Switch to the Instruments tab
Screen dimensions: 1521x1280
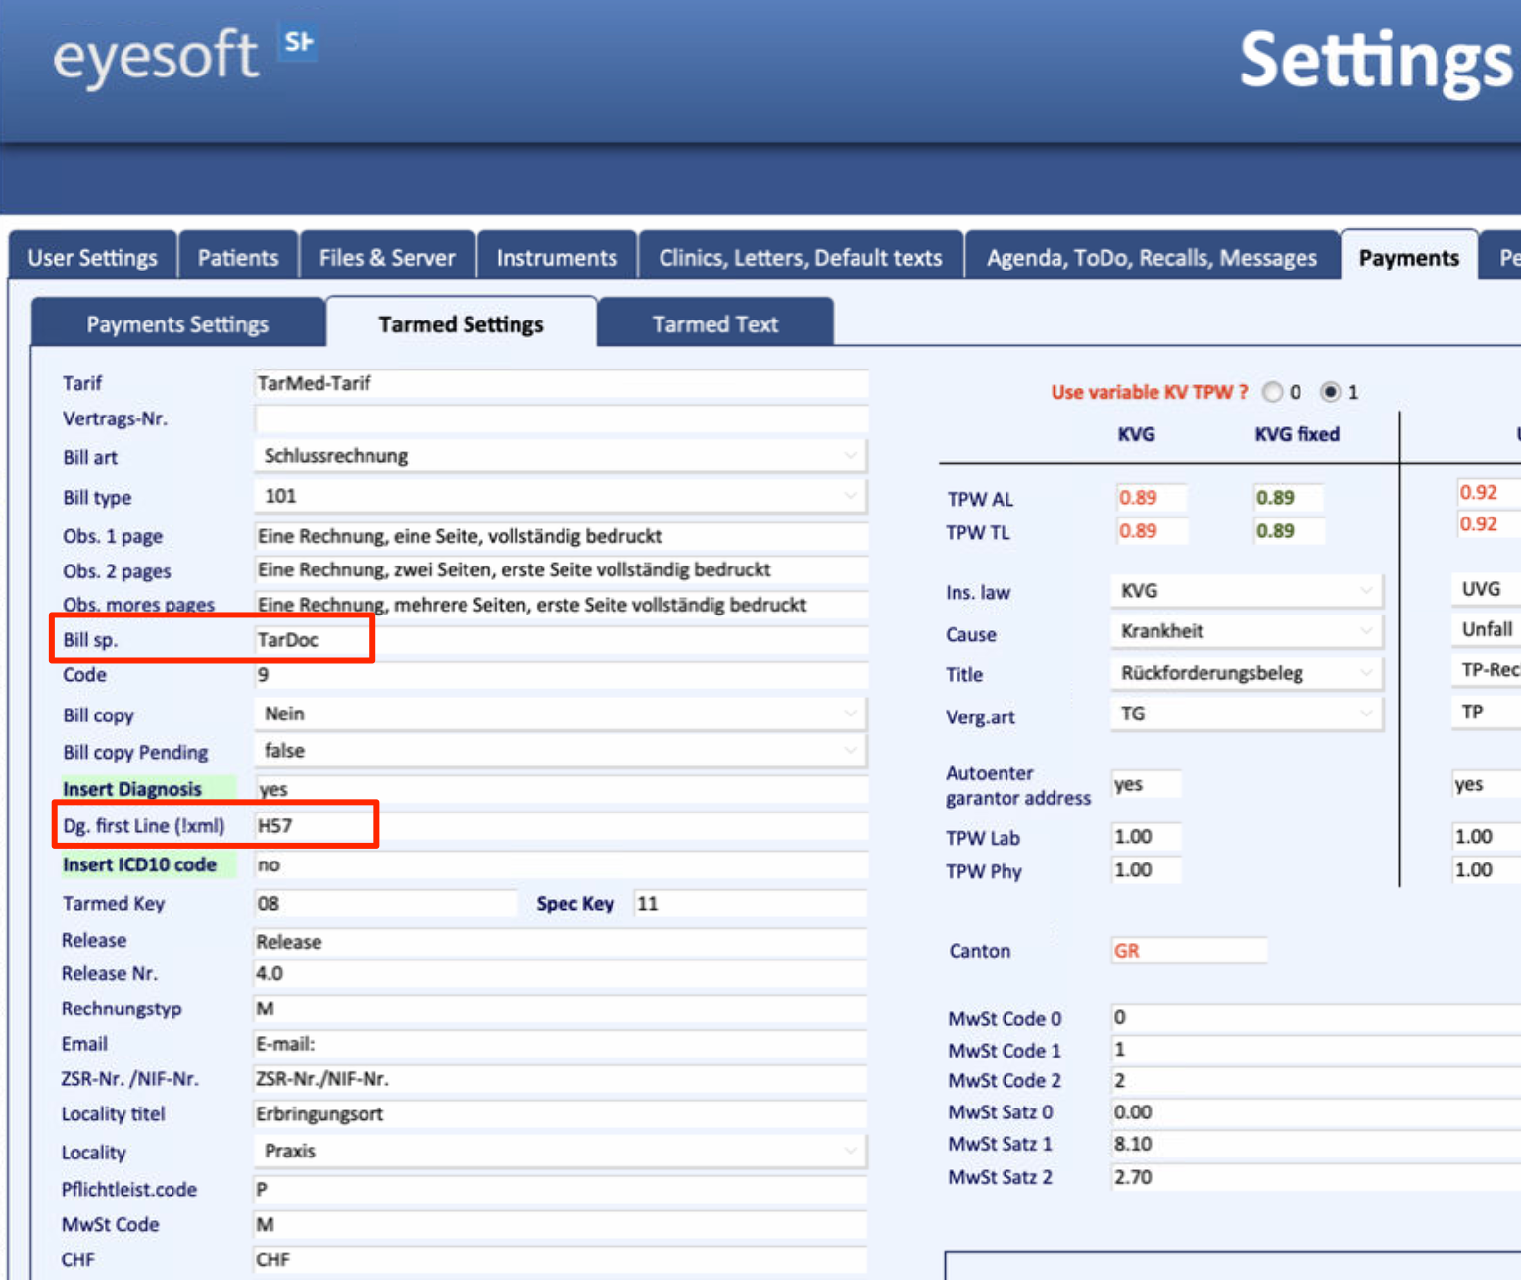pos(556,258)
